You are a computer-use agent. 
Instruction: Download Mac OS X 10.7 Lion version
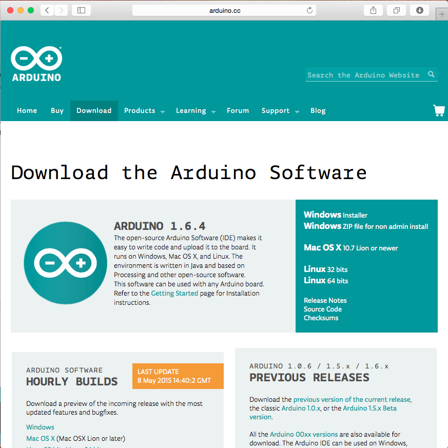click(350, 248)
